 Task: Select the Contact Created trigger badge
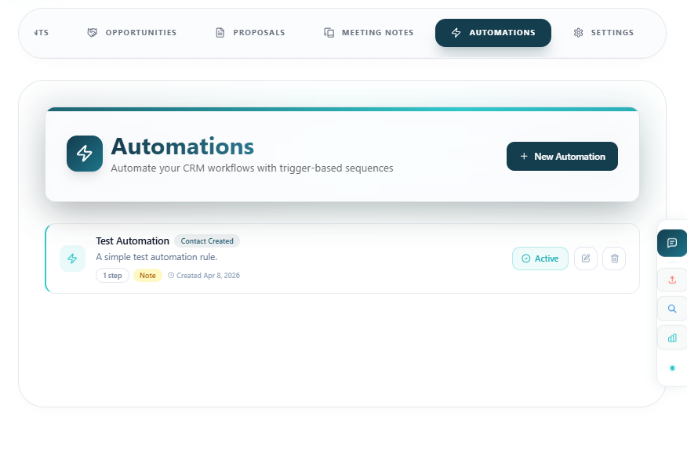[x=207, y=241]
